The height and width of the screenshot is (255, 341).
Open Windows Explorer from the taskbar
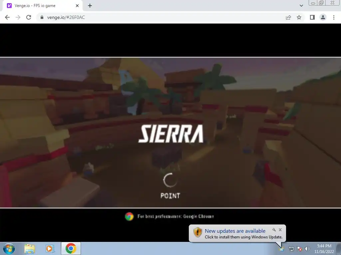pyautogui.click(x=30, y=249)
